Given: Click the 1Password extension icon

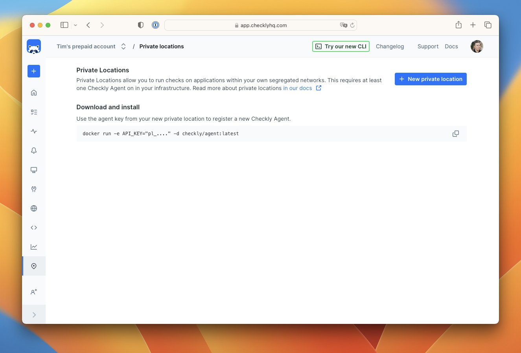Looking at the screenshot, I should point(155,25).
